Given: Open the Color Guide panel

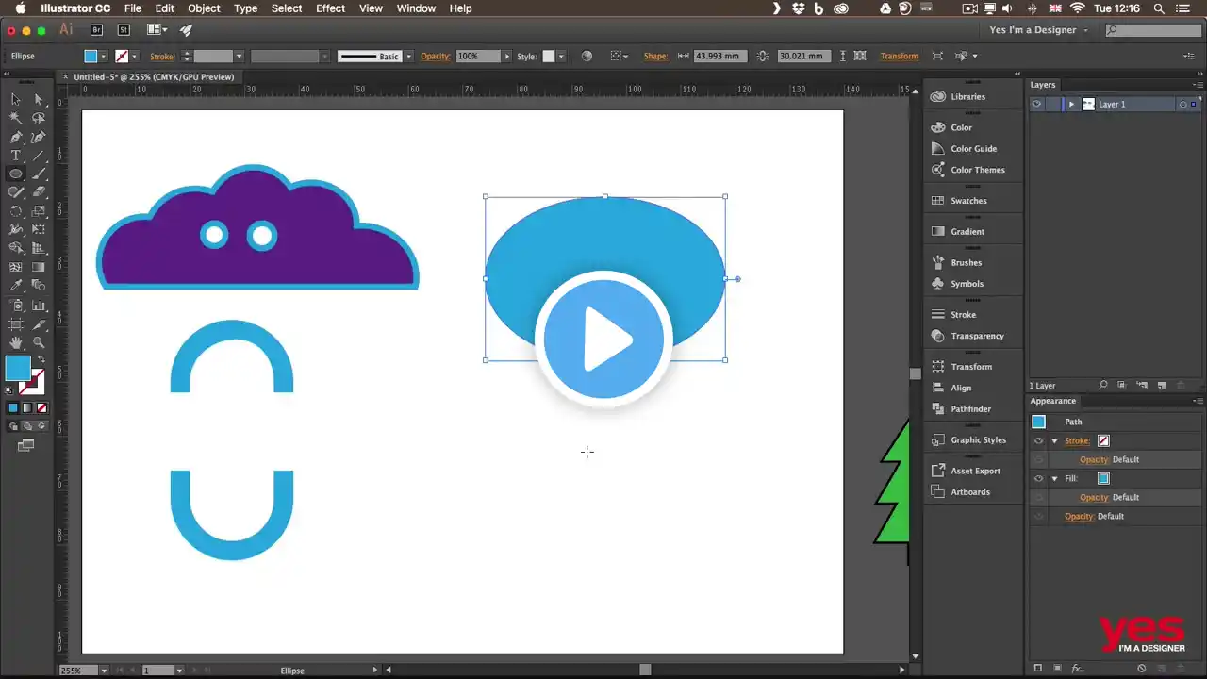Looking at the screenshot, I should point(973,149).
